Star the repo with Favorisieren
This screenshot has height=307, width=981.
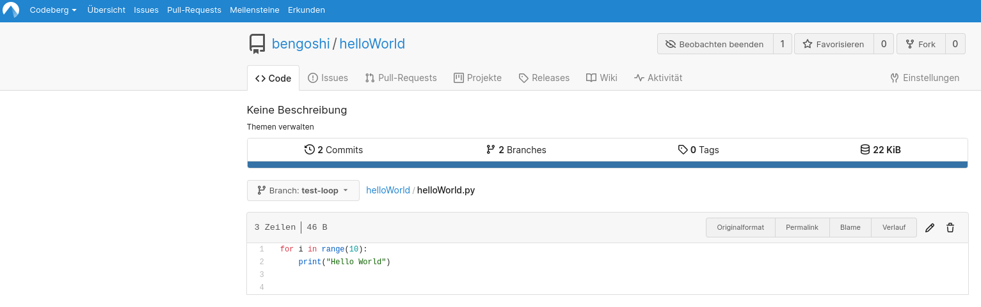click(x=833, y=44)
